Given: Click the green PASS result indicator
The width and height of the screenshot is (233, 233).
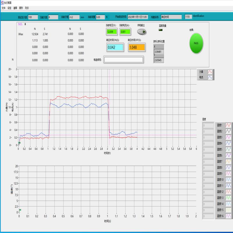Looking at the screenshot, I should (x=196, y=43).
